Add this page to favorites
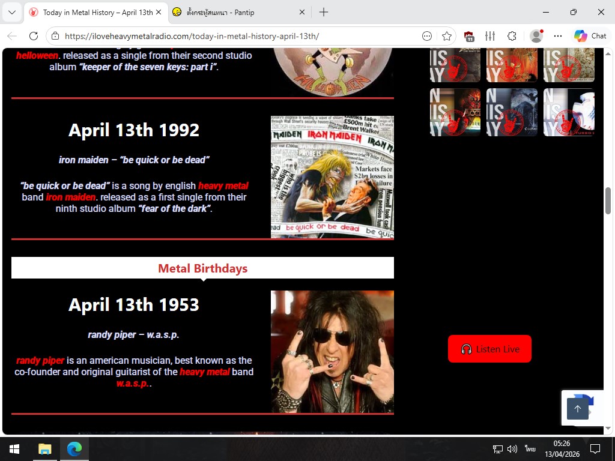The image size is (615, 461). point(446,36)
